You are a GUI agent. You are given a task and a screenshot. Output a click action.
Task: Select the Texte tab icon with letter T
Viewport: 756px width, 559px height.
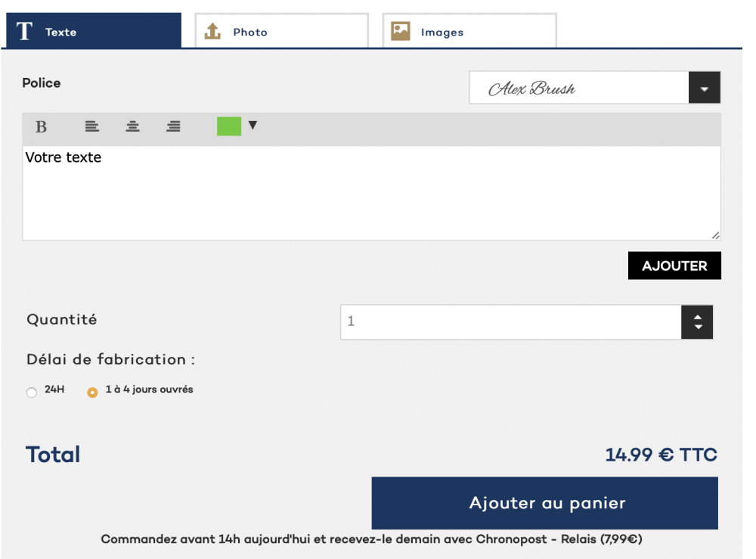click(23, 31)
